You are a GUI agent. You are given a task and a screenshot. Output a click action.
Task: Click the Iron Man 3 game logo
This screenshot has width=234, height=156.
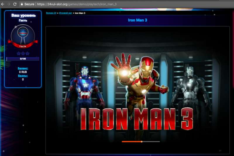point(137,119)
